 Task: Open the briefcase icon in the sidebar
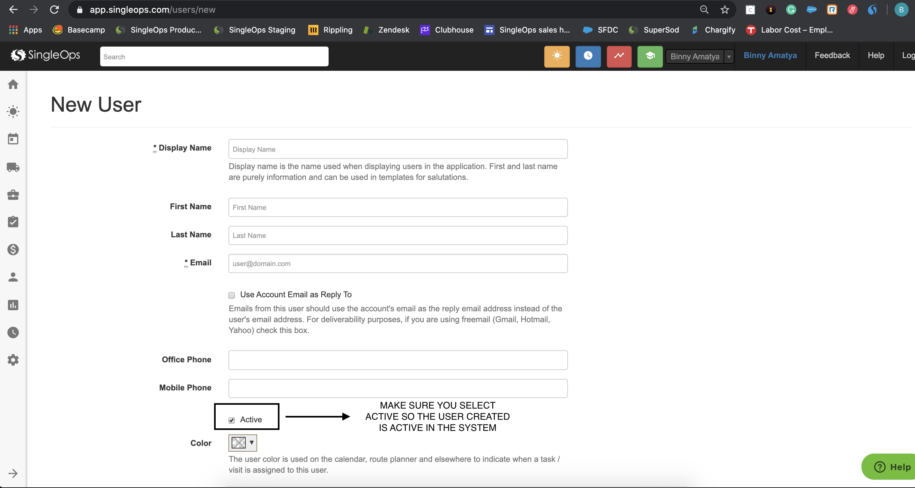click(13, 195)
